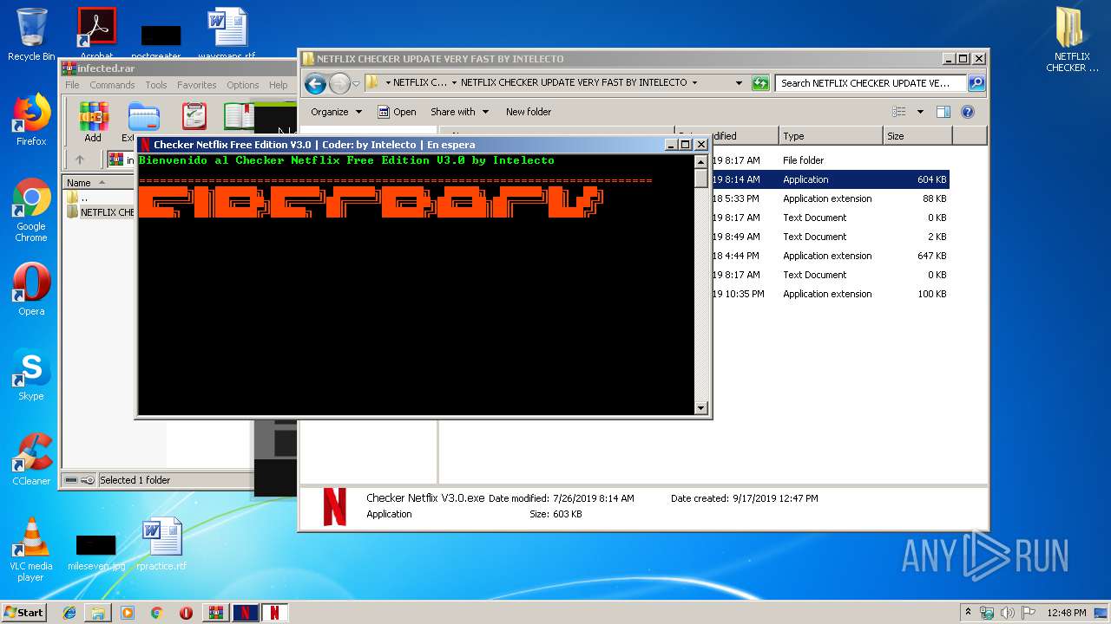Click in Explorer search input field

pyautogui.click(x=871, y=83)
